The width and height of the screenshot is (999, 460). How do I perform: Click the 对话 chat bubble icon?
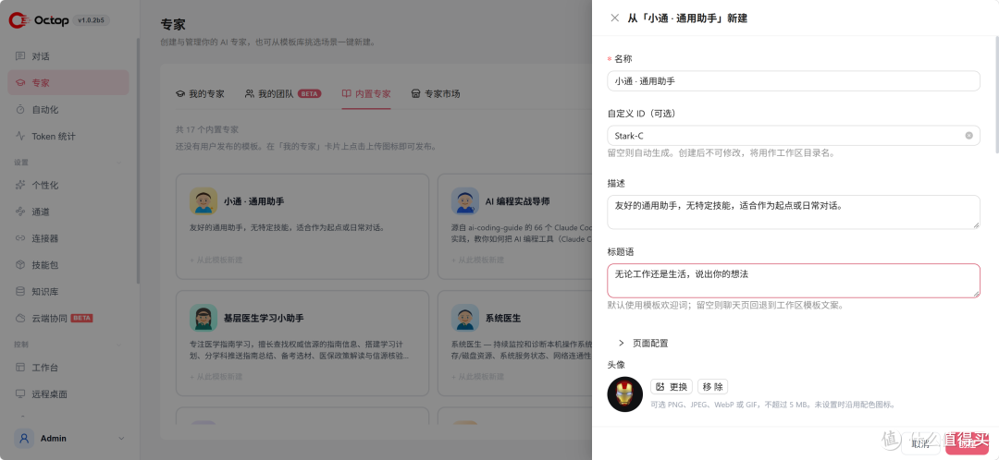coord(20,56)
